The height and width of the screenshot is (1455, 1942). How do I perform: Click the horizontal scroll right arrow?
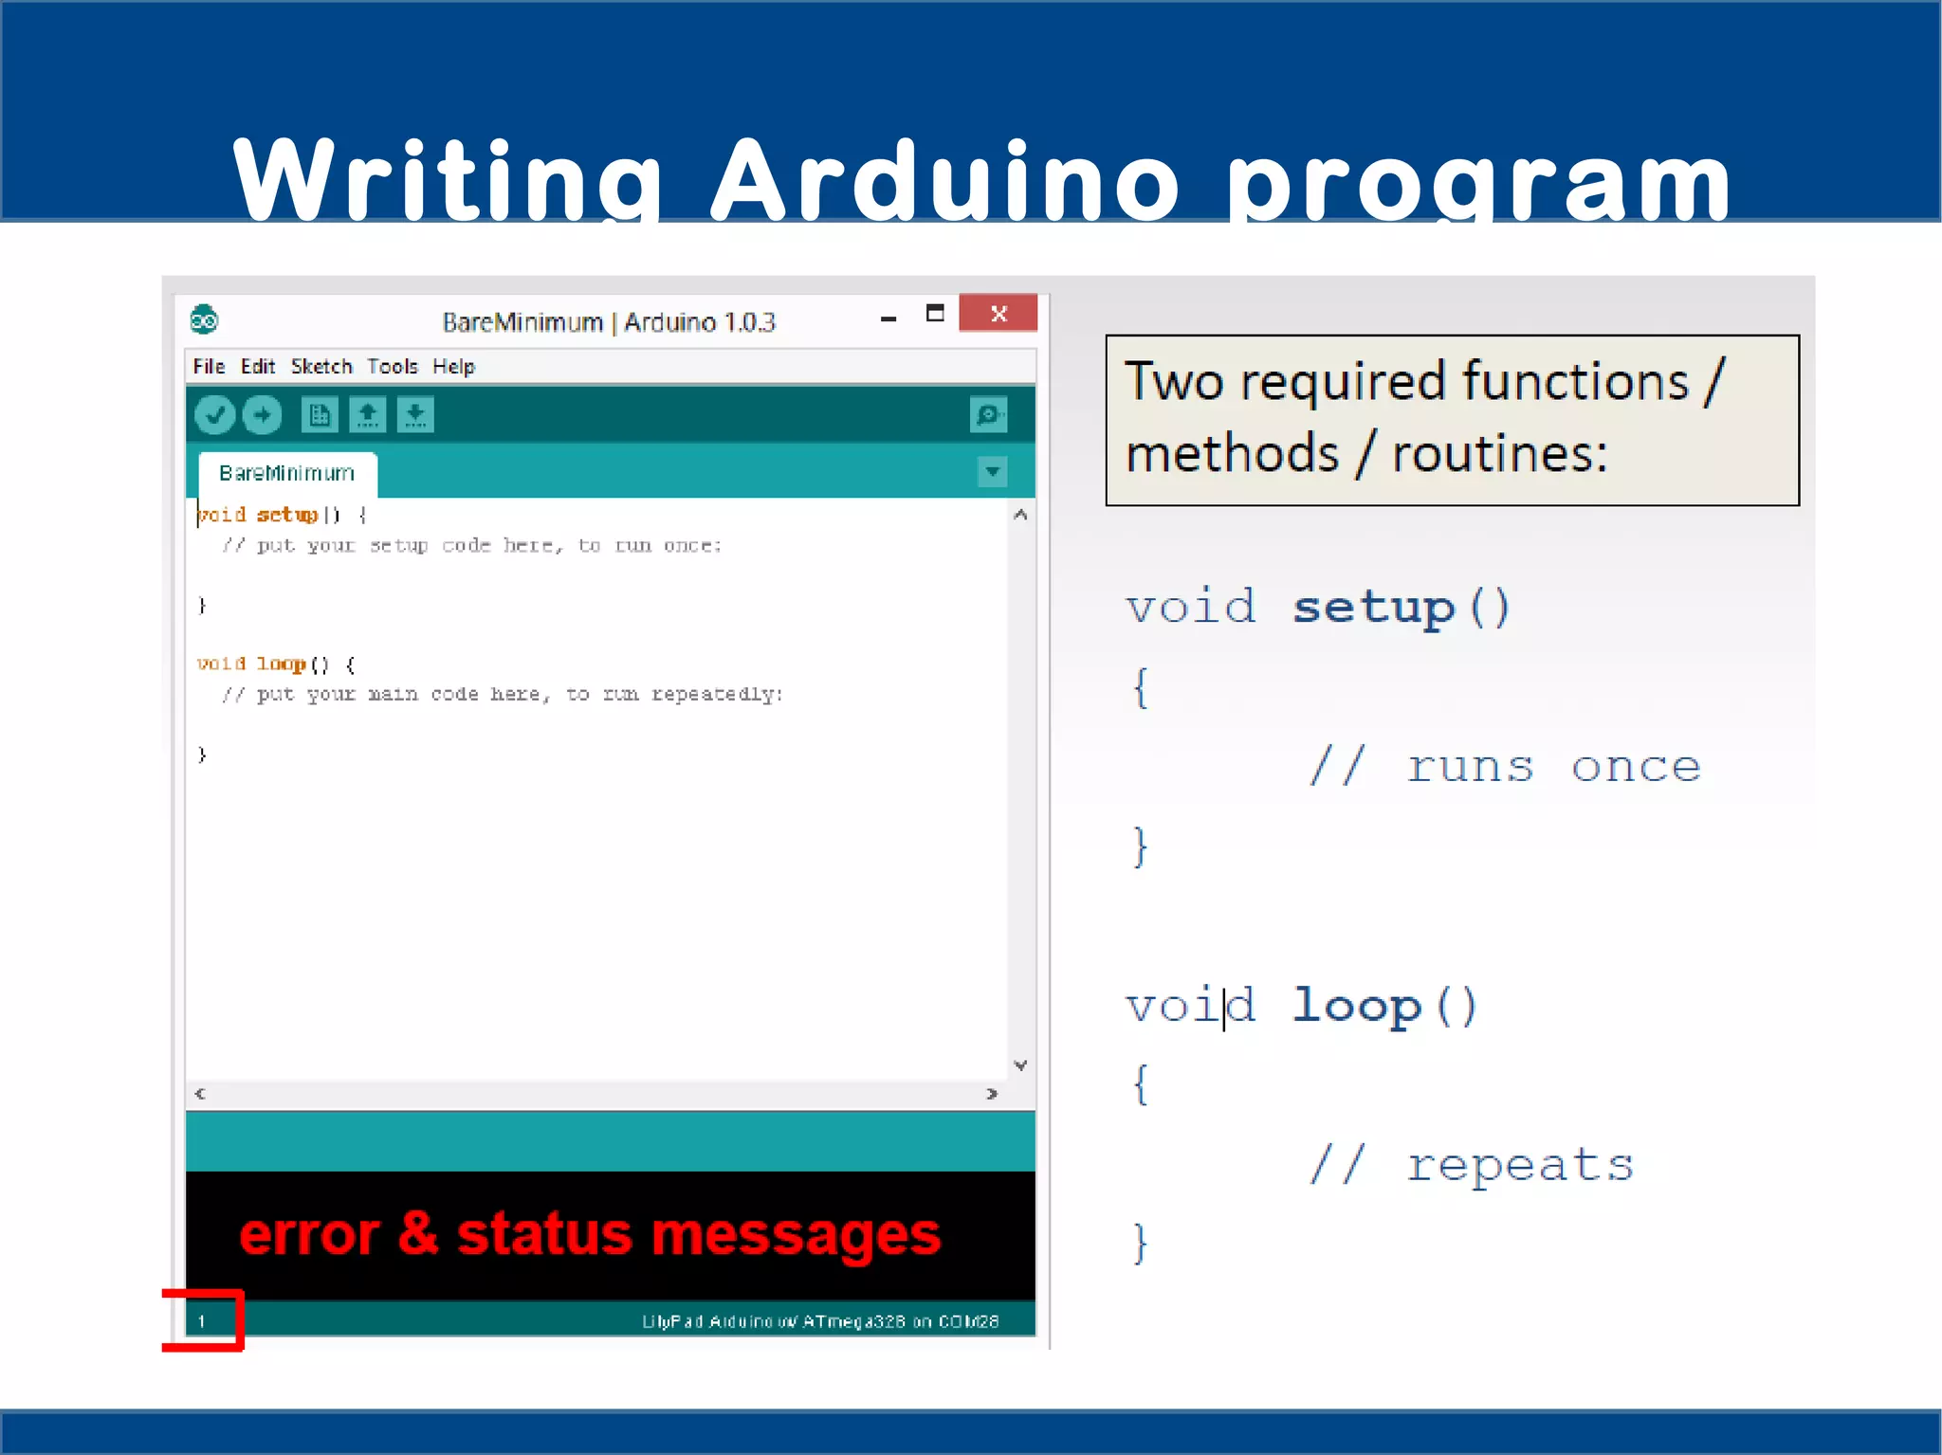click(x=992, y=1094)
